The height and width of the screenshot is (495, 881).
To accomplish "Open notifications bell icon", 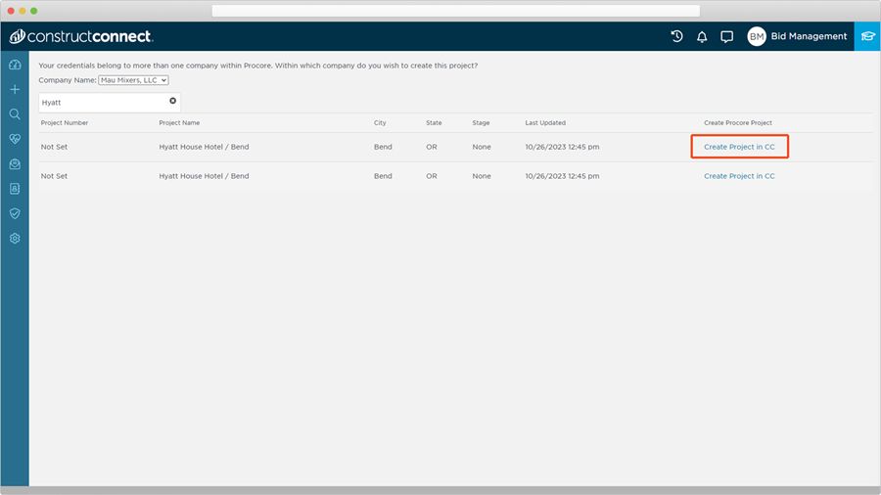I will coord(702,37).
